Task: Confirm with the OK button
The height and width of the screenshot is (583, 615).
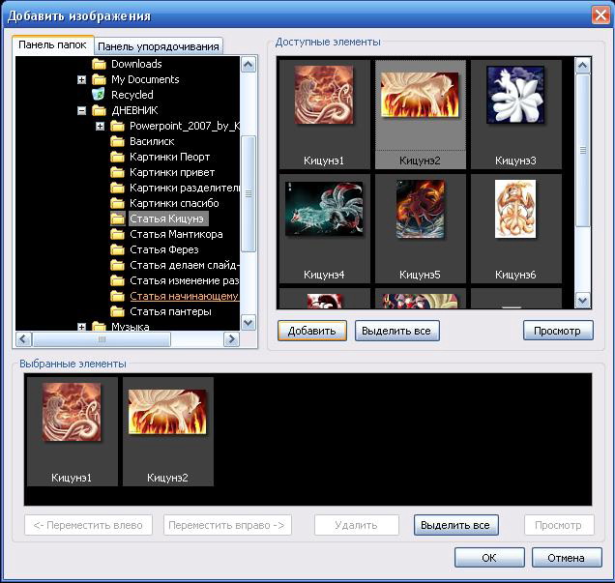Action: (489, 558)
